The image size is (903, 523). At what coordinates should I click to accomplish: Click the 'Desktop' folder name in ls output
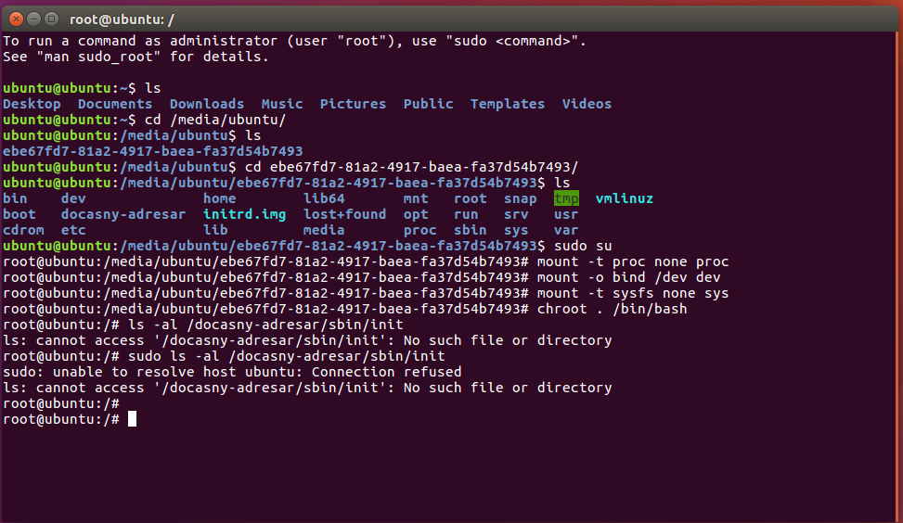pos(32,104)
